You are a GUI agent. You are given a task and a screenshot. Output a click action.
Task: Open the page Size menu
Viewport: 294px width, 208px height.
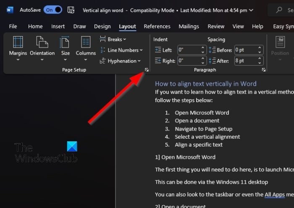tap(65, 48)
